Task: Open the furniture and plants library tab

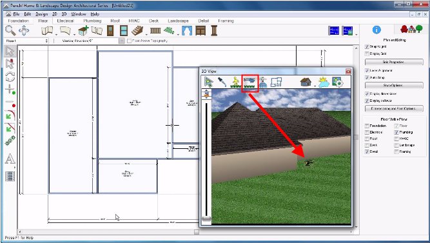Action: click(411, 29)
